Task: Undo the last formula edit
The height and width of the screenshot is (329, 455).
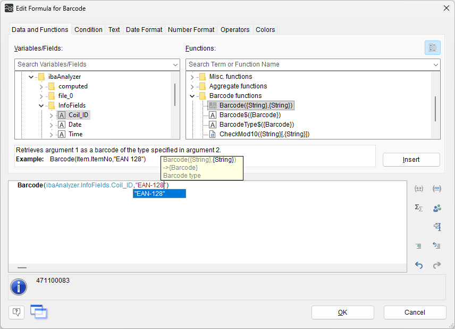Action: (419, 265)
